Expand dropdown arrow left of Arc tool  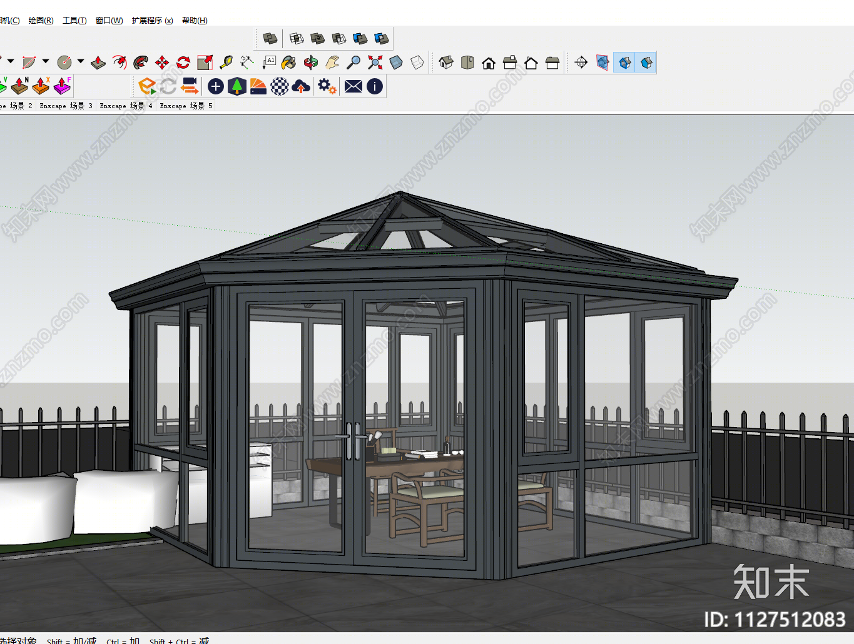point(11,61)
